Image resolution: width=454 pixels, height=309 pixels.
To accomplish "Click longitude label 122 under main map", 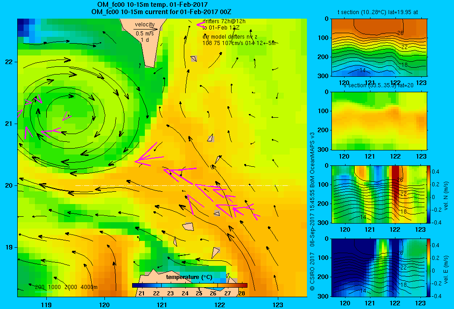I will (x=220, y=304).
